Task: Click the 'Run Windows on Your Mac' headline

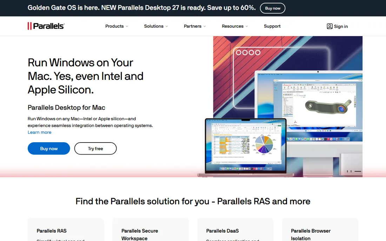Action: point(85,76)
